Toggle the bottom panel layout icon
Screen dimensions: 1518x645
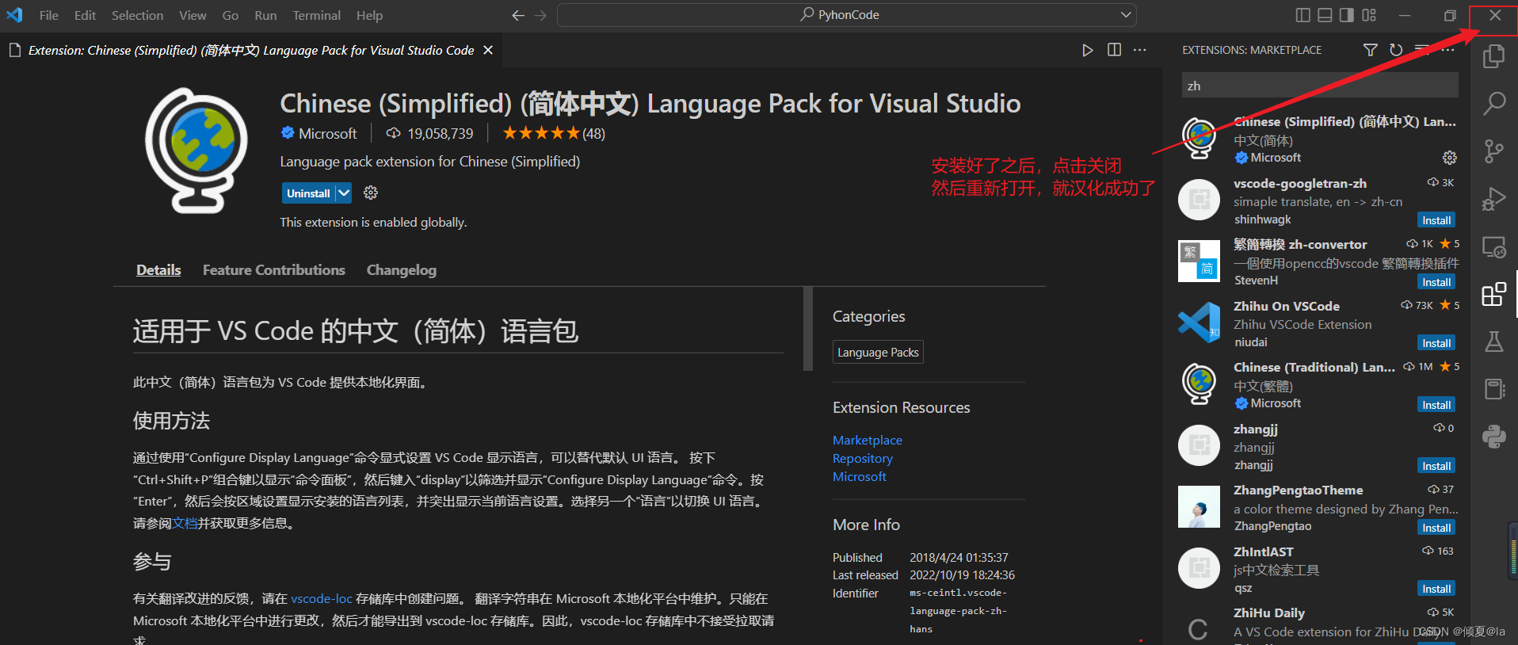point(1325,15)
